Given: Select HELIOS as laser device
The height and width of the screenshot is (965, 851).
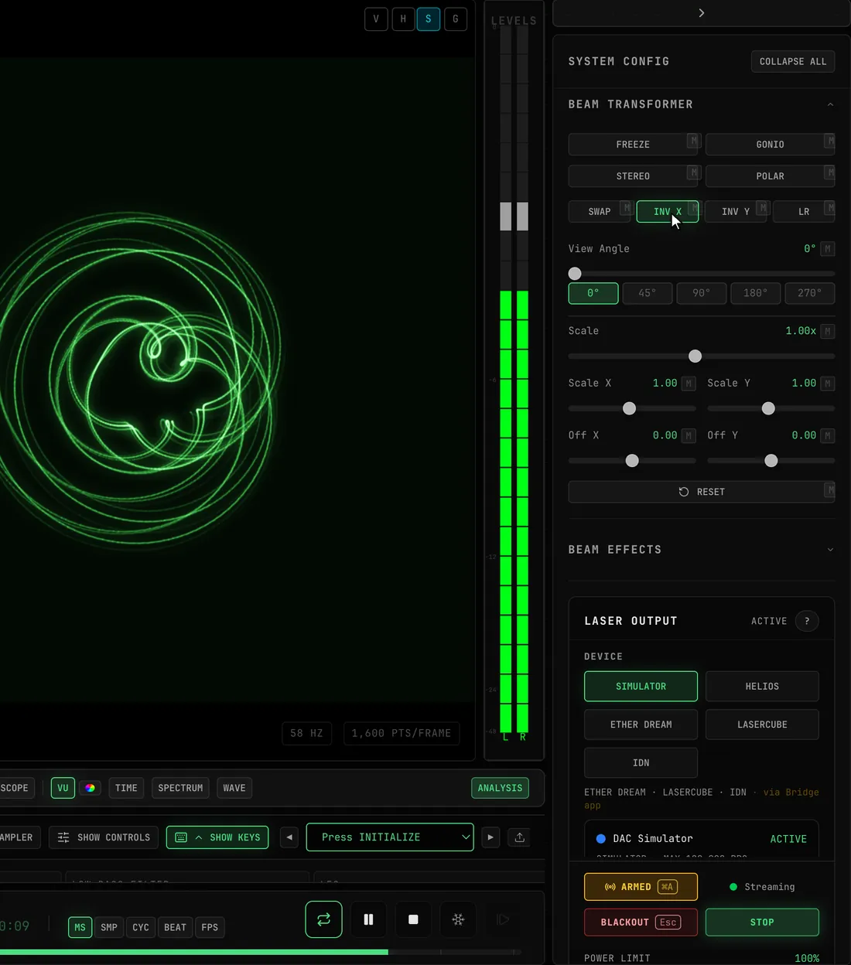Looking at the screenshot, I should coord(762,687).
